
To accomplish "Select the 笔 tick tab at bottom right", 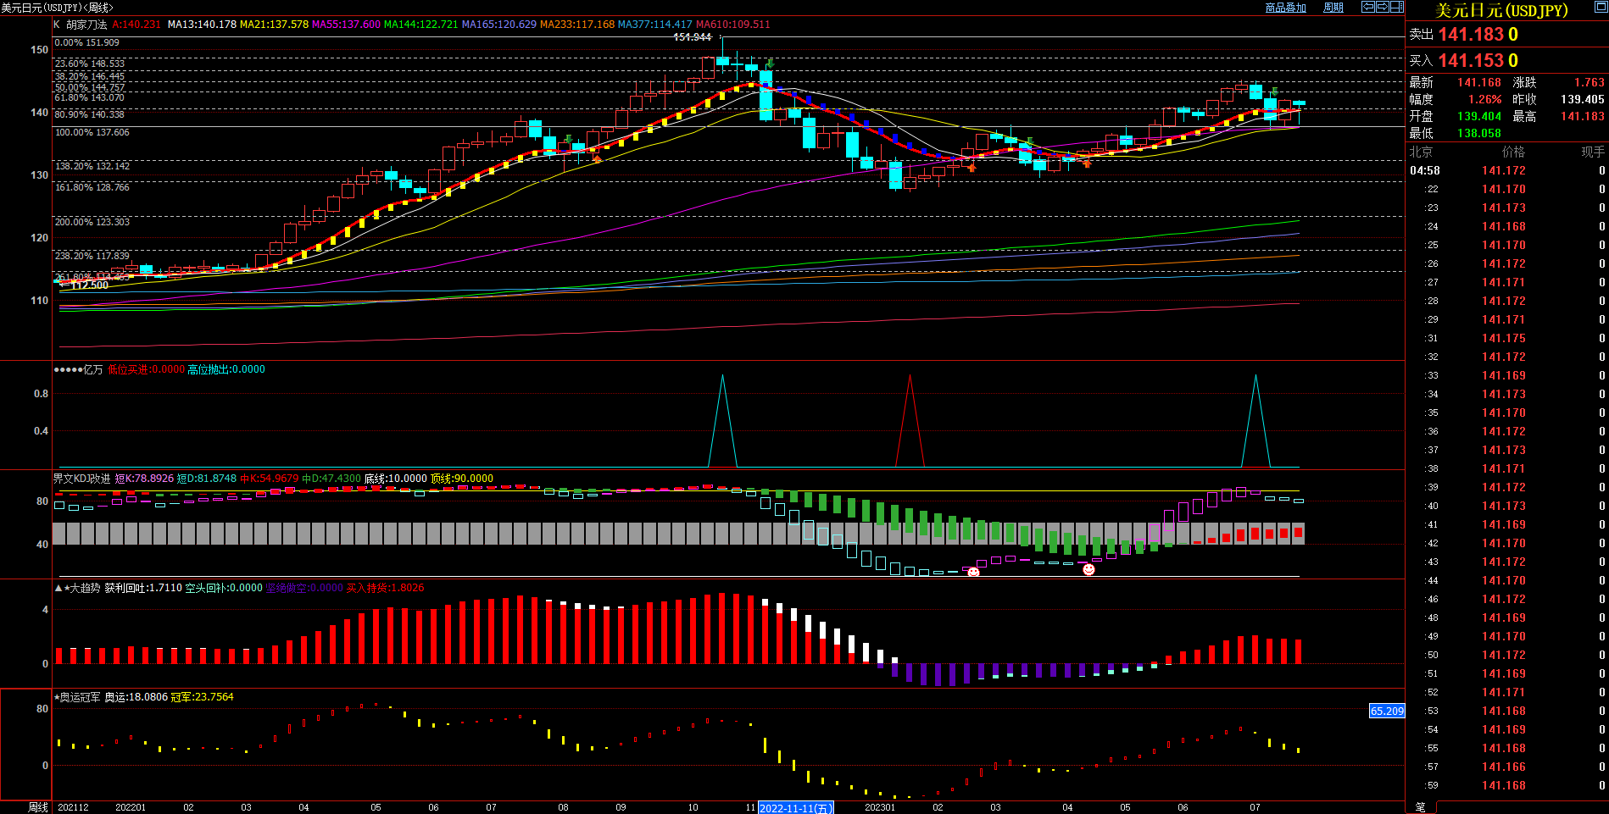I will tap(1420, 807).
